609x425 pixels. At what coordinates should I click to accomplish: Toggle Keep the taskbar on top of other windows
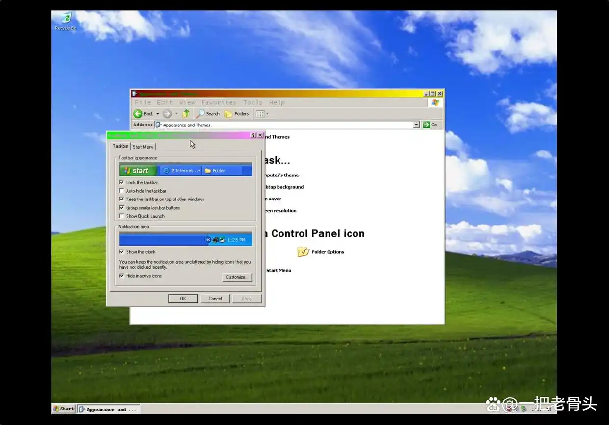click(x=122, y=199)
